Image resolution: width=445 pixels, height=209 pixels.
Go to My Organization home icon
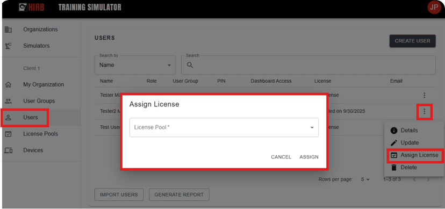pos(8,84)
